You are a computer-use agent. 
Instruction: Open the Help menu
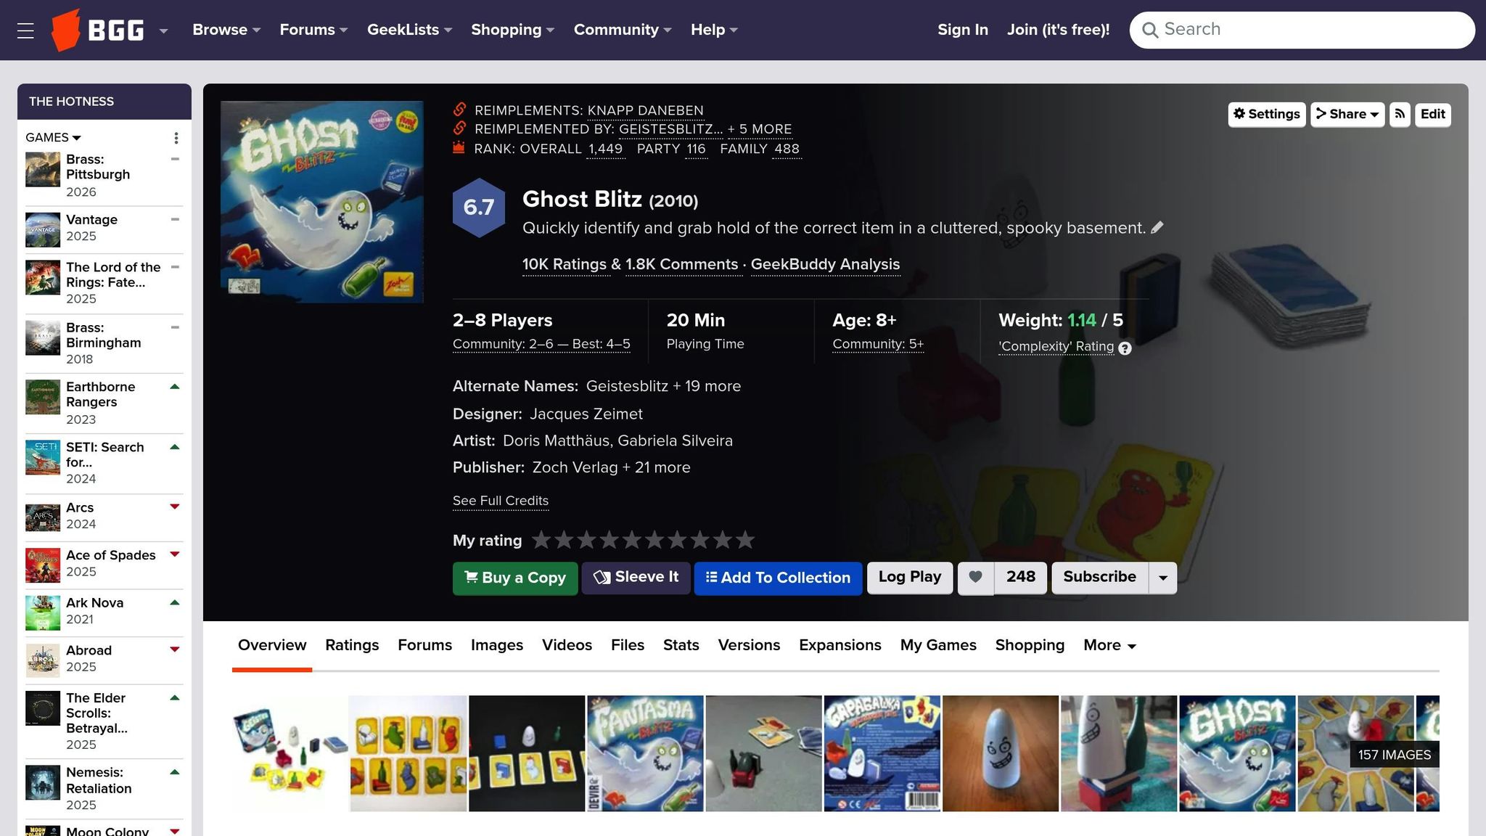pos(714,30)
